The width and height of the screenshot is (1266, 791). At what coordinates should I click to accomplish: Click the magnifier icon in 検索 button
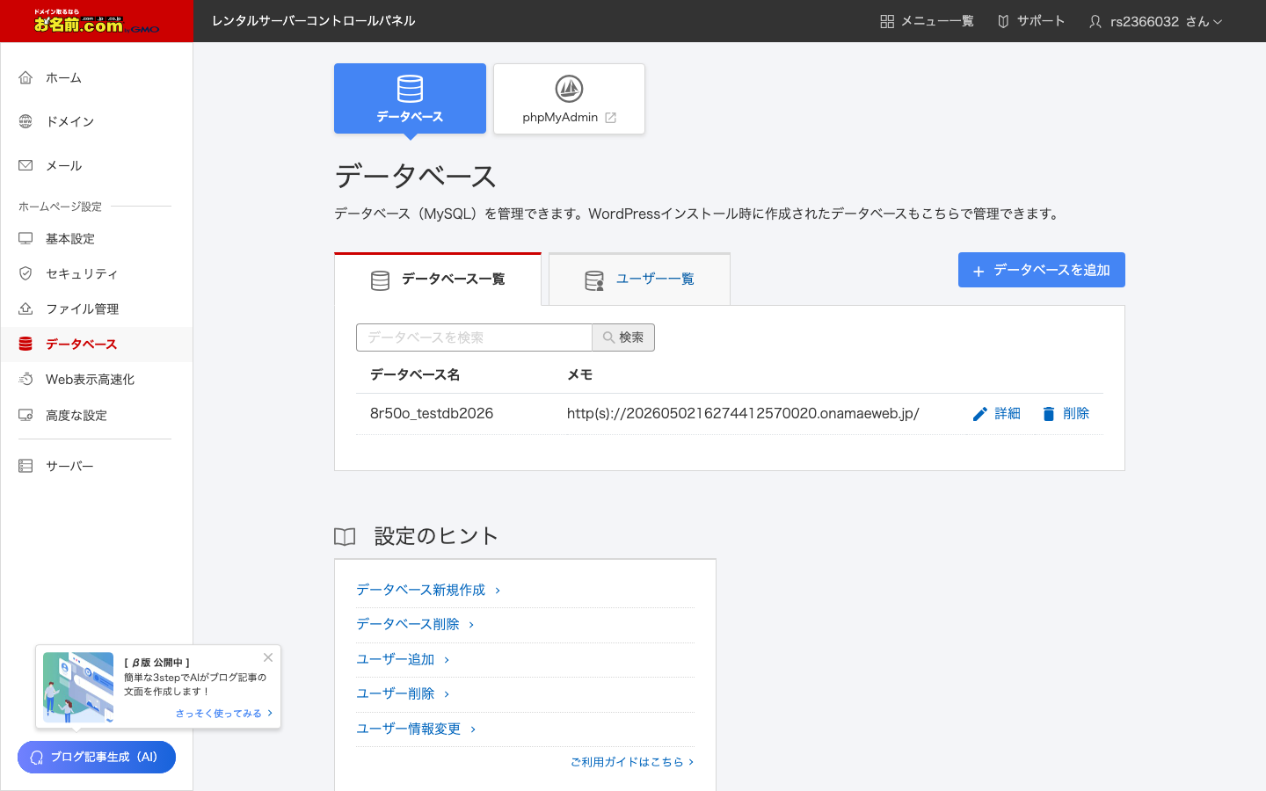[608, 337]
